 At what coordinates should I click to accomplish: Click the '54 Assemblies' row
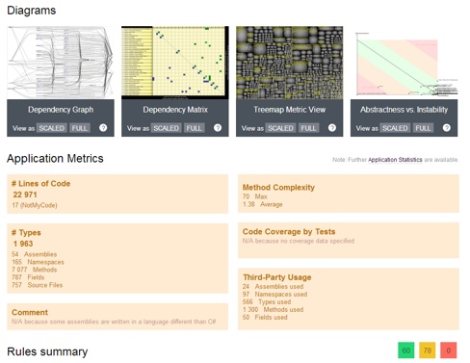35,254
